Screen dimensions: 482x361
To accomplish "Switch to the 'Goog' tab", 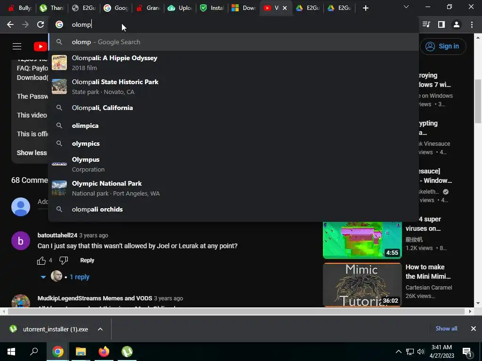I will coord(116,8).
